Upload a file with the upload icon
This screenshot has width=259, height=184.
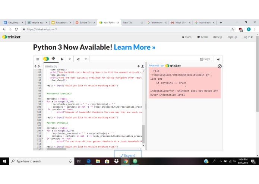pos(143,66)
